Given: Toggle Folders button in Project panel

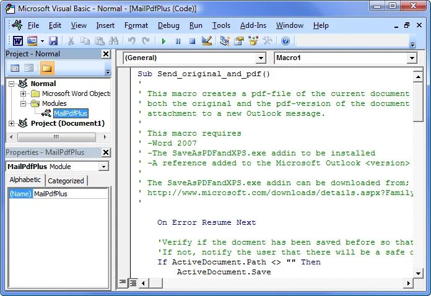Looking at the screenshot, I should pos(47,68).
